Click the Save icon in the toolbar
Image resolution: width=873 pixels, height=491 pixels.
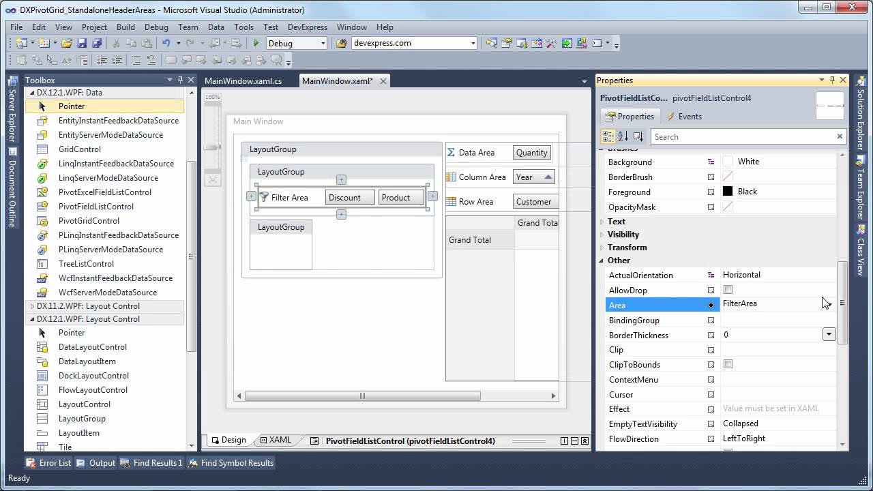82,43
